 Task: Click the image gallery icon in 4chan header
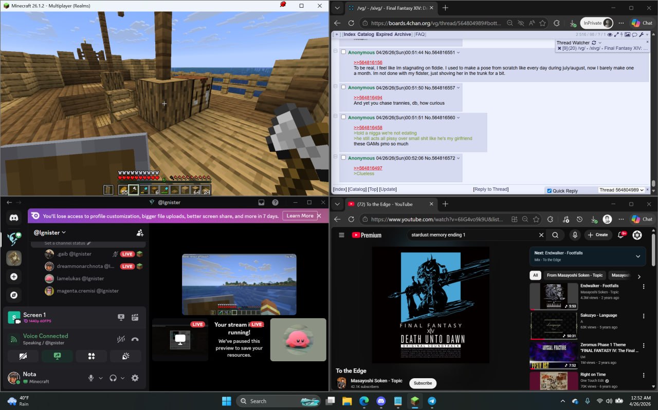(x=627, y=35)
